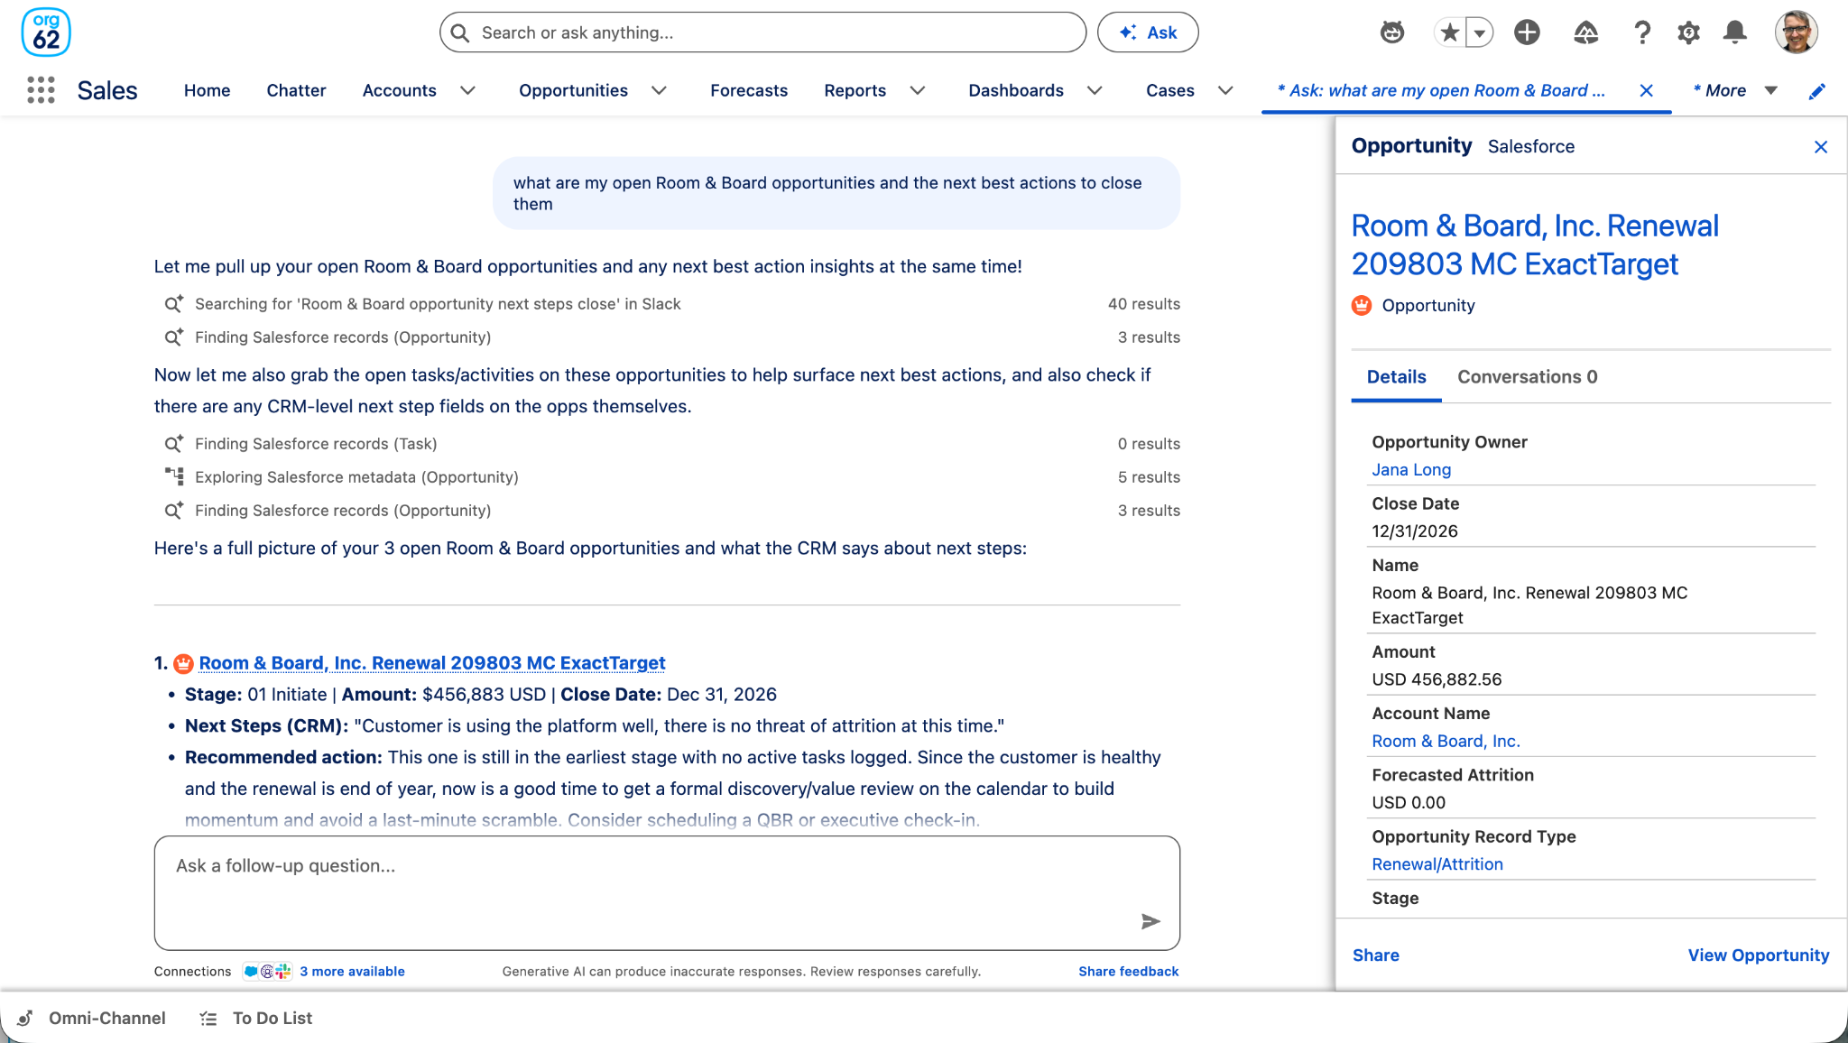Click the Ask button
Viewport: 1848px width, 1043px height.
[x=1148, y=32]
